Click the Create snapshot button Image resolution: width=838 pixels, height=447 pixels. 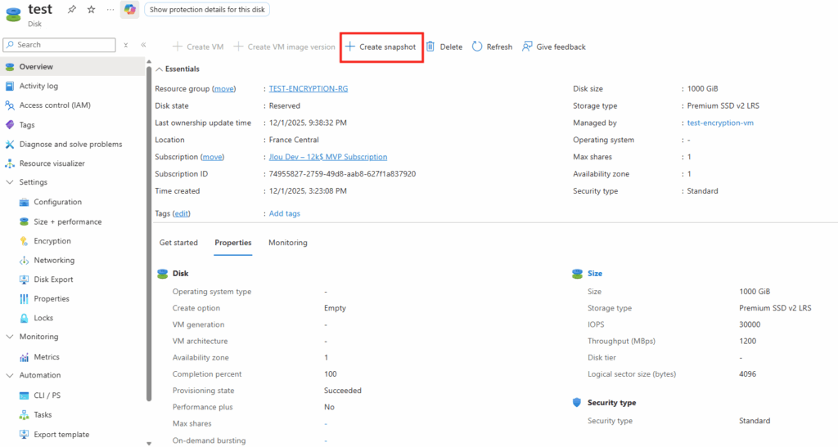381,47
